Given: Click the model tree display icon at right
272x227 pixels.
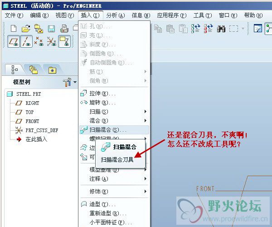Looking at the screenshot, I should tap(268, 29).
